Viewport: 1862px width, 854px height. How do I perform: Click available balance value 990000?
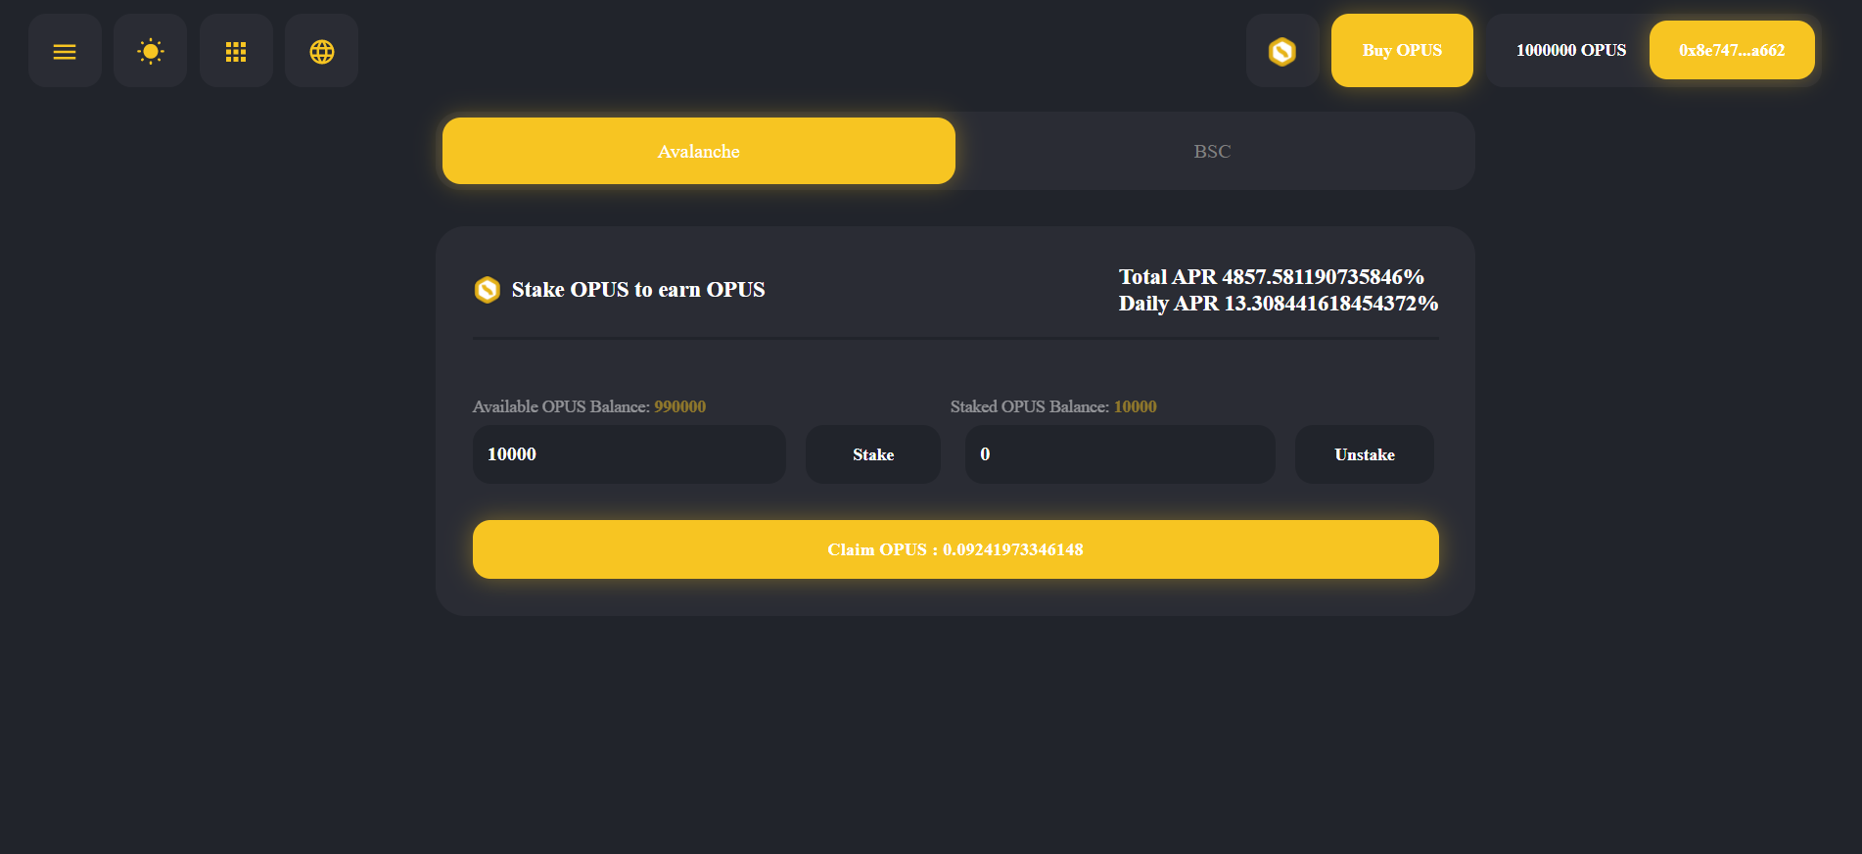pyautogui.click(x=679, y=406)
